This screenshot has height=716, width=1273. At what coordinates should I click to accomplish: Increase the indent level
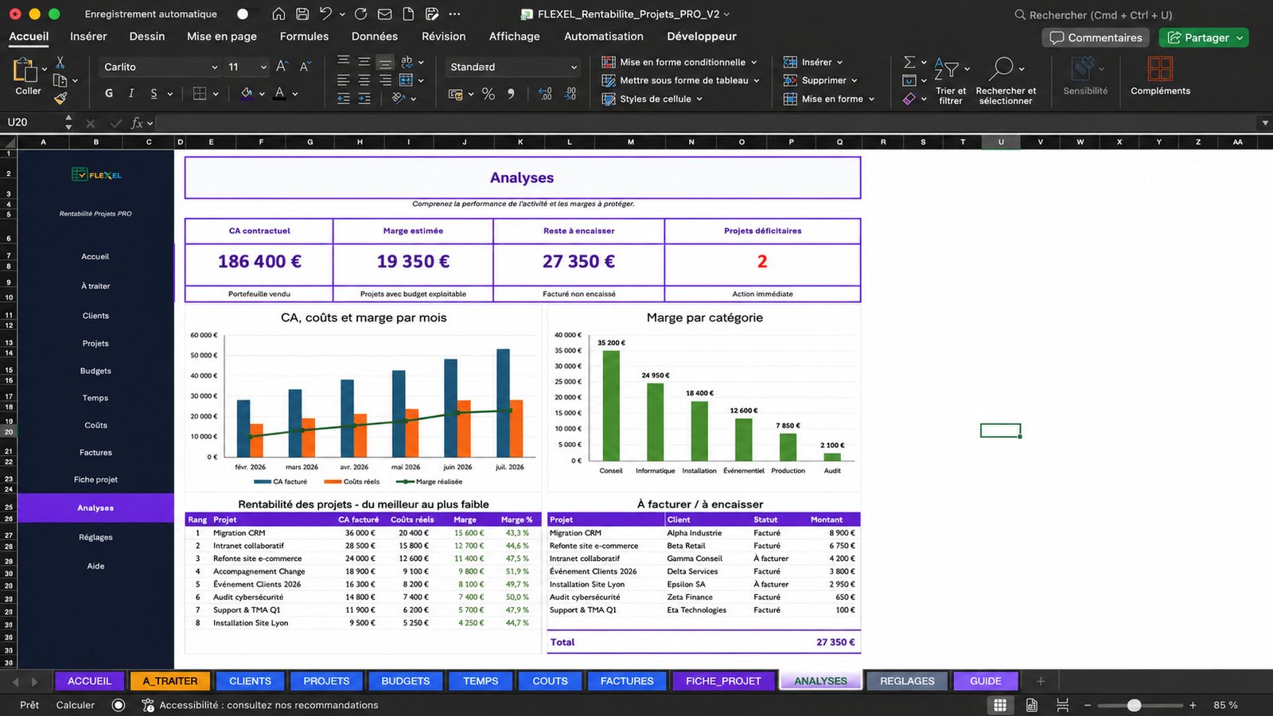pos(364,99)
